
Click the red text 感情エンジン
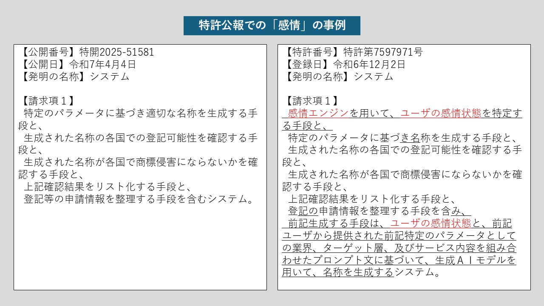point(319,113)
